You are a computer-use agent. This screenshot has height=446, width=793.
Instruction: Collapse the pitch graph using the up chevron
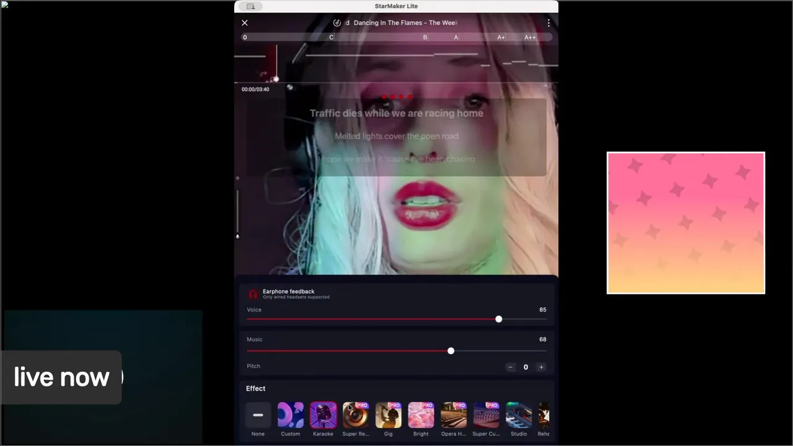point(546,85)
